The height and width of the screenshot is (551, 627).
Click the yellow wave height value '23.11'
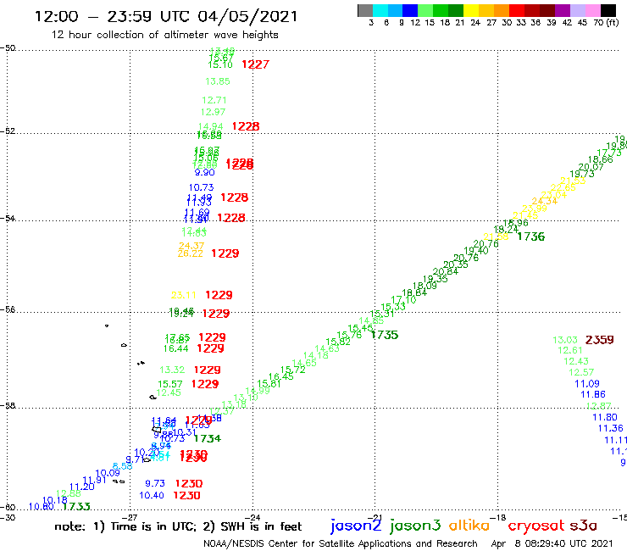click(x=184, y=295)
